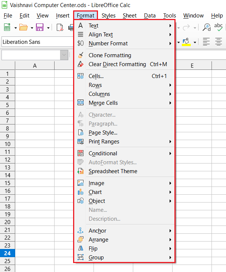
Task: Expand the Flip submenu
Action: (x=125, y=249)
